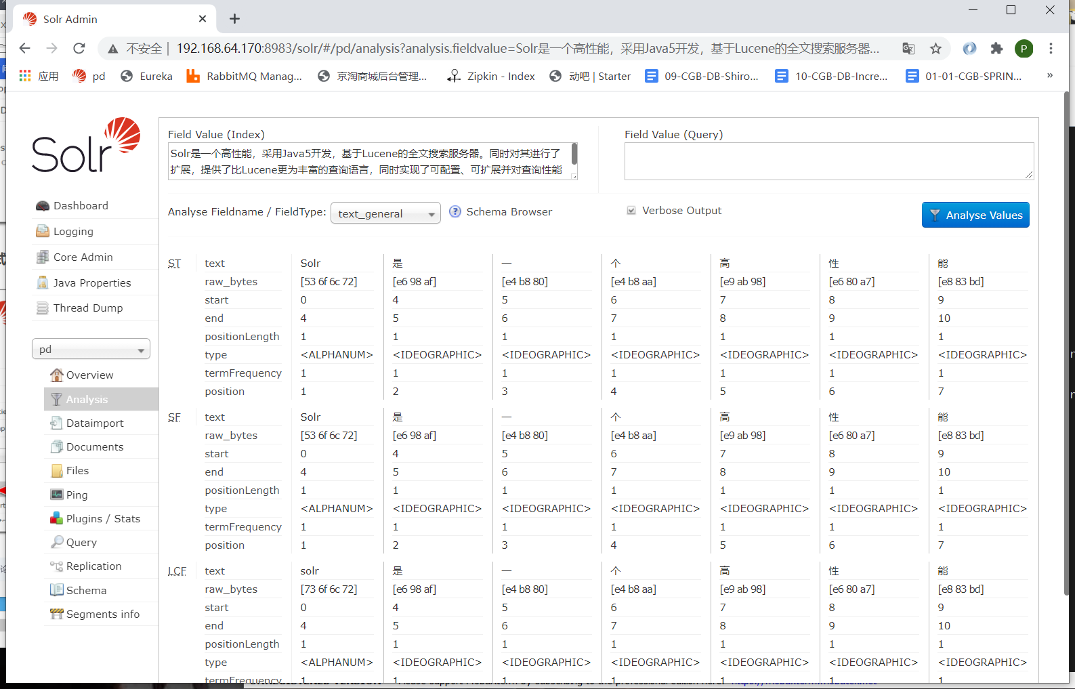
Task: Click the Overview house icon
Action: click(x=57, y=375)
